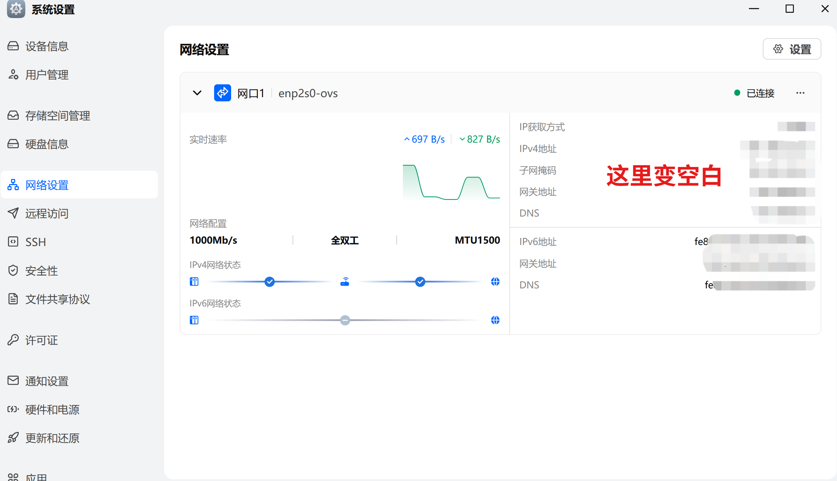
Task: Open 安全性 via the shield icon
Action: 13,270
